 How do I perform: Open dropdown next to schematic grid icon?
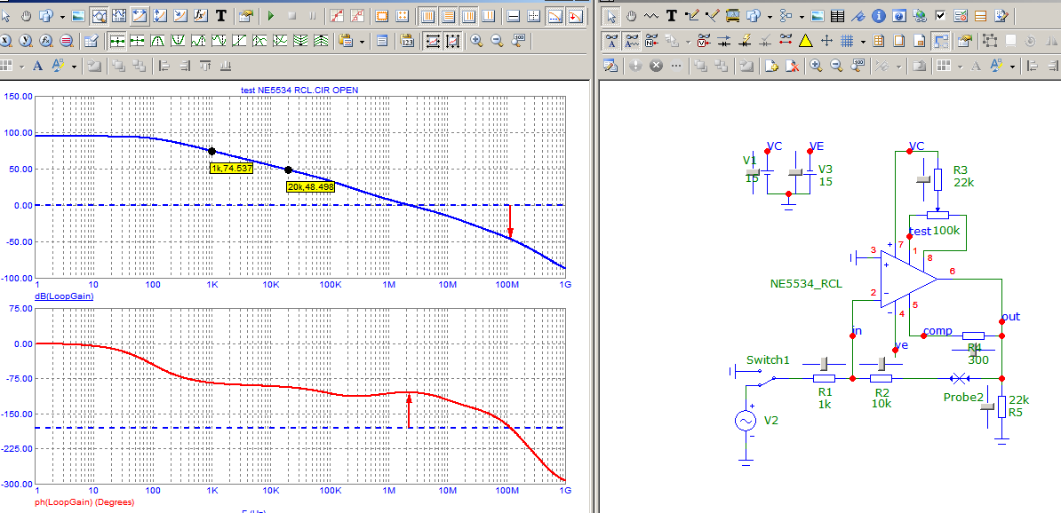click(863, 41)
